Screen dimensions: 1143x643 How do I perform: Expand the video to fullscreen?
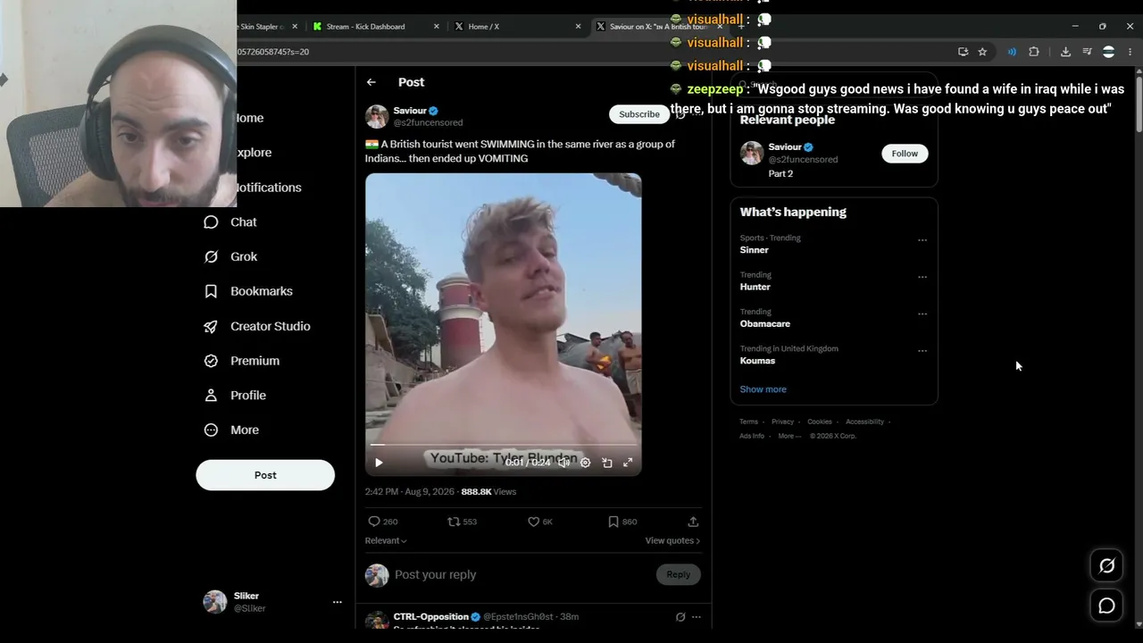coord(628,463)
